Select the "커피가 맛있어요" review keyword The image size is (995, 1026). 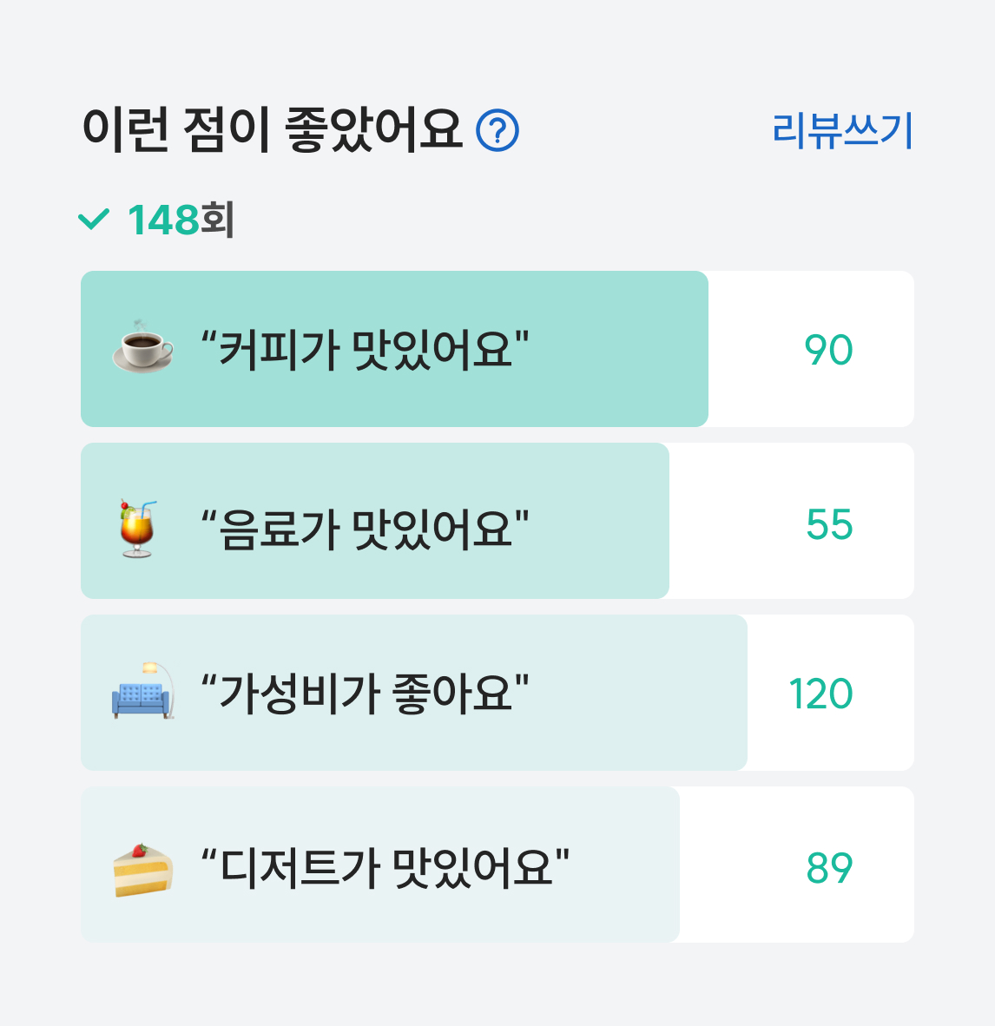(x=365, y=350)
